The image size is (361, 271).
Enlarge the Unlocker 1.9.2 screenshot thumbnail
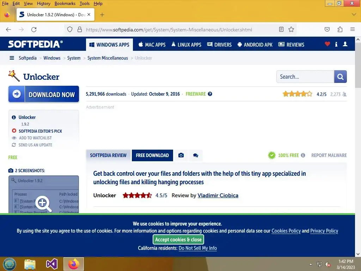44,194
